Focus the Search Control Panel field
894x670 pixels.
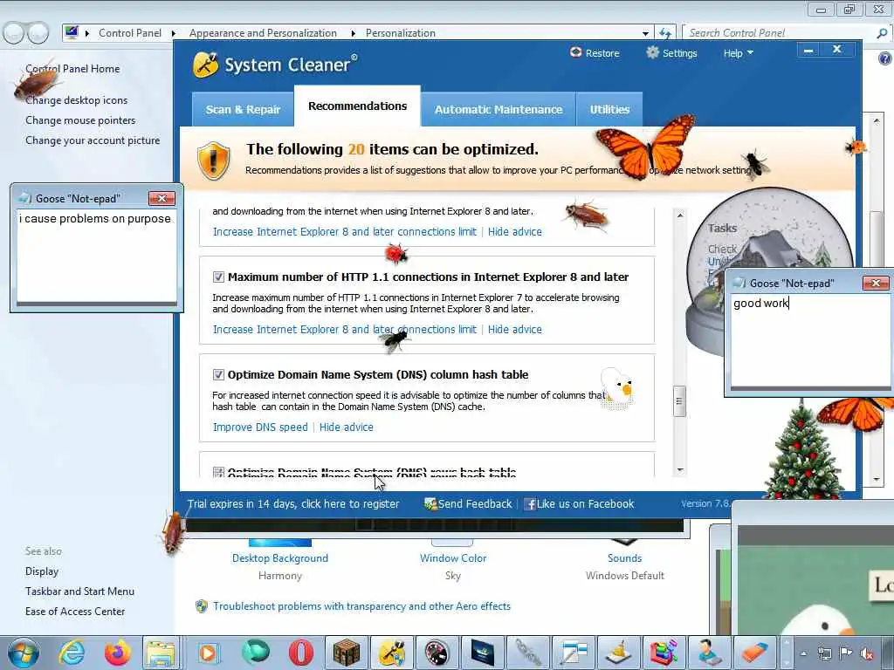click(x=780, y=33)
